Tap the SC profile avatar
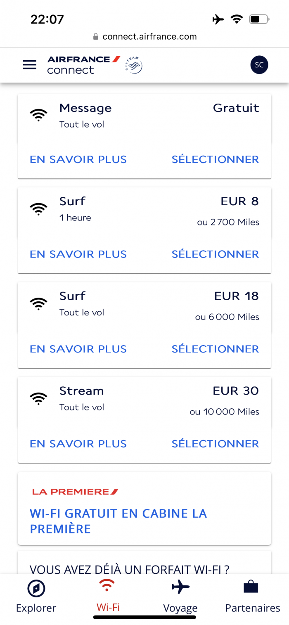This screenshot has width=289, height=625. (259, 65)
